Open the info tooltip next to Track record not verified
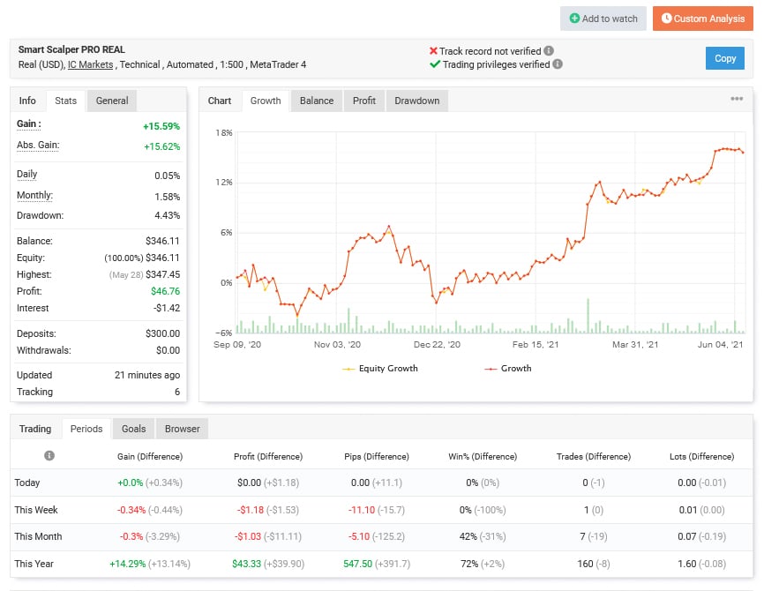The height and width of the screenshot is (591, 764). (550, 50)
